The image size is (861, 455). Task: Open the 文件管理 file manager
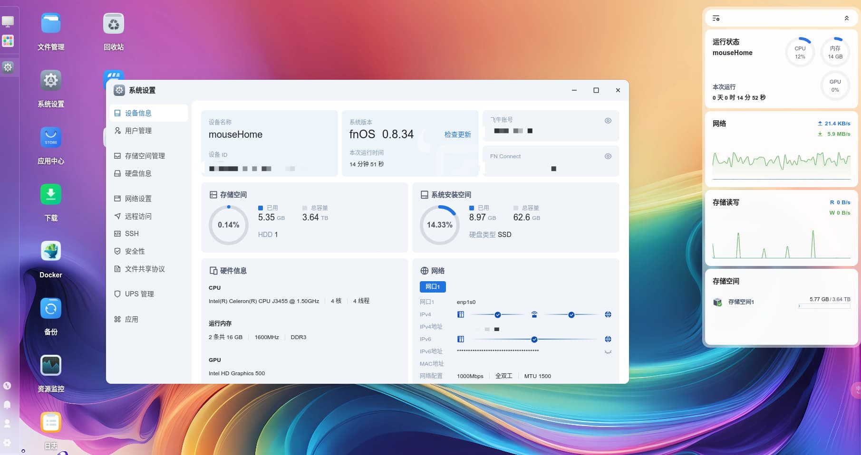point(51,24)
